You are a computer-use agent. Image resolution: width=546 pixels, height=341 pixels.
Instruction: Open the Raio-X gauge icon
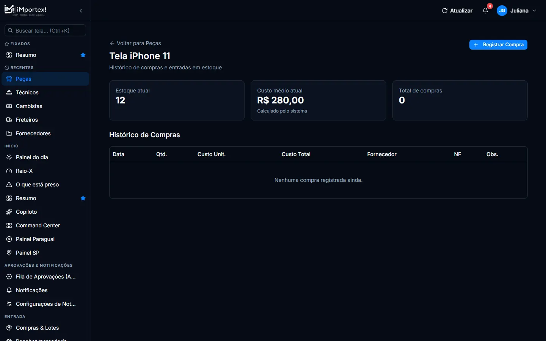[9, 171]
